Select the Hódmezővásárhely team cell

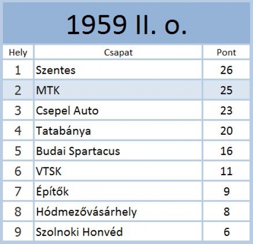click(x=118, y=211)
